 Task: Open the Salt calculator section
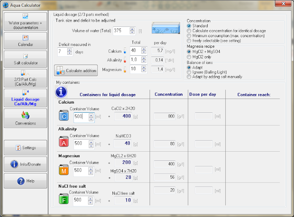(25, 59)
